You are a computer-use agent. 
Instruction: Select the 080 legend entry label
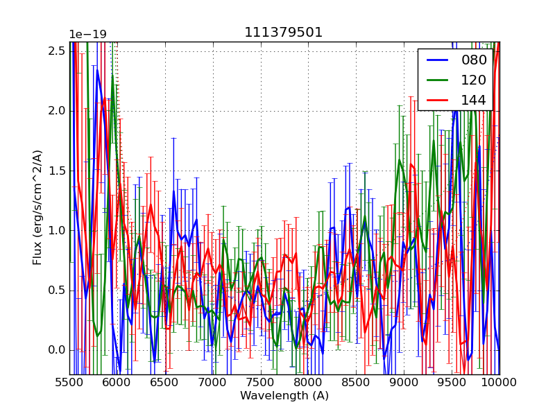coord(474,60)
